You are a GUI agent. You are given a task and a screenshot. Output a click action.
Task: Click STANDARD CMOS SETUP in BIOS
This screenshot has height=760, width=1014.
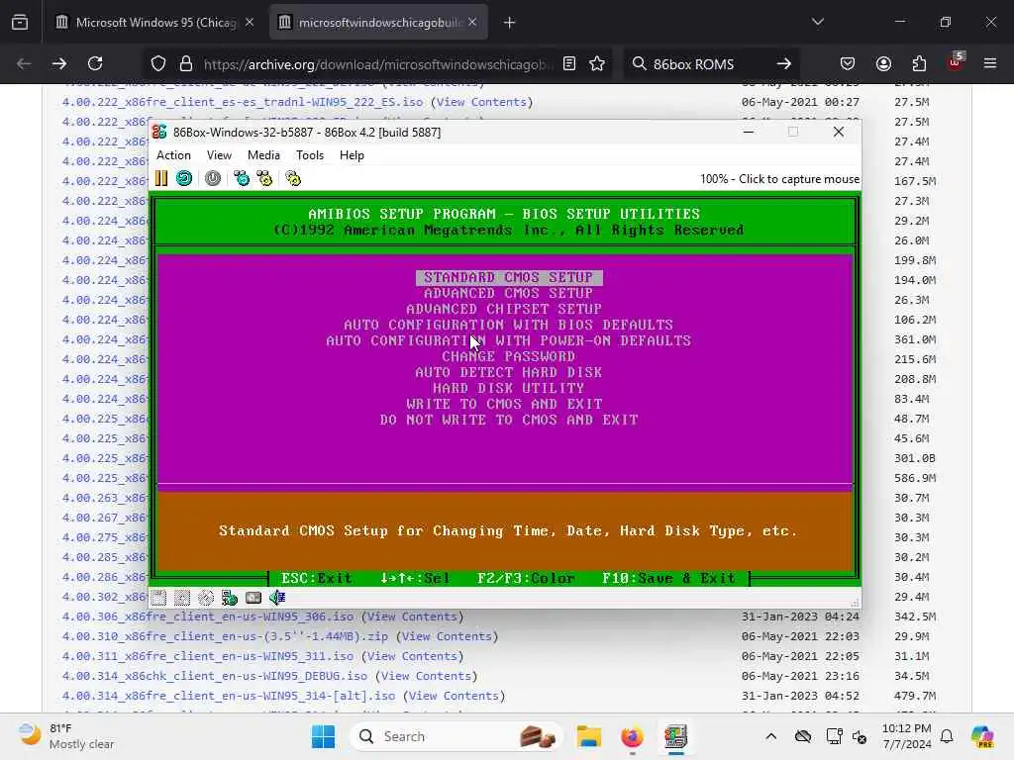pyautogui.click(x=509, y=277)
